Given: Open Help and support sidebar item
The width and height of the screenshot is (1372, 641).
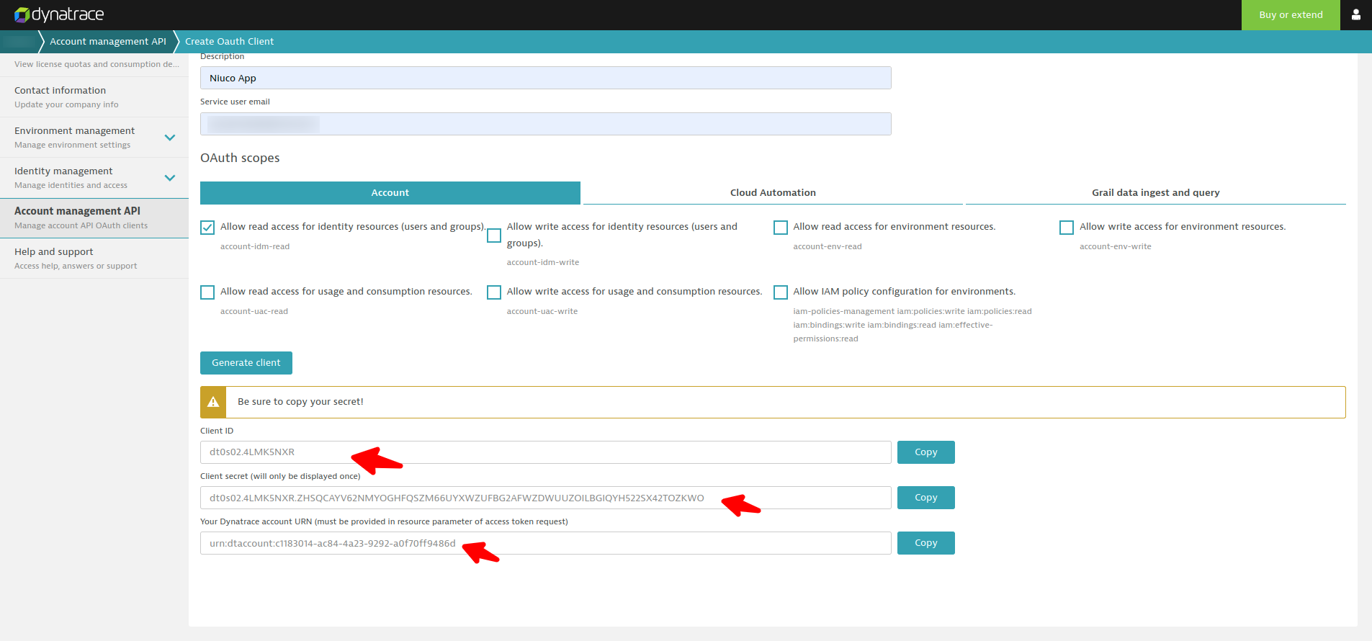Looking at the screenshot, I should pos(94,259).
